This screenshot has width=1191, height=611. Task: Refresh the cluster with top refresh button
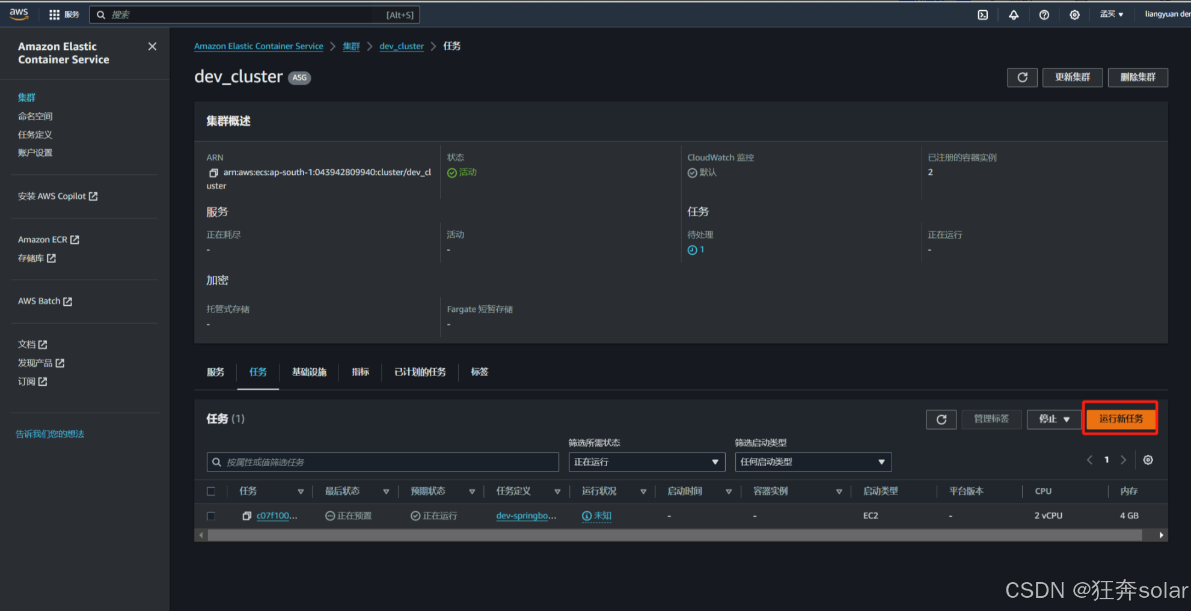1022,78
